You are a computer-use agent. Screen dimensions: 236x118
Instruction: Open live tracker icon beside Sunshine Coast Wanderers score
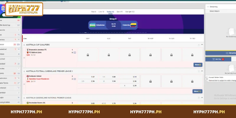[75, 79]
